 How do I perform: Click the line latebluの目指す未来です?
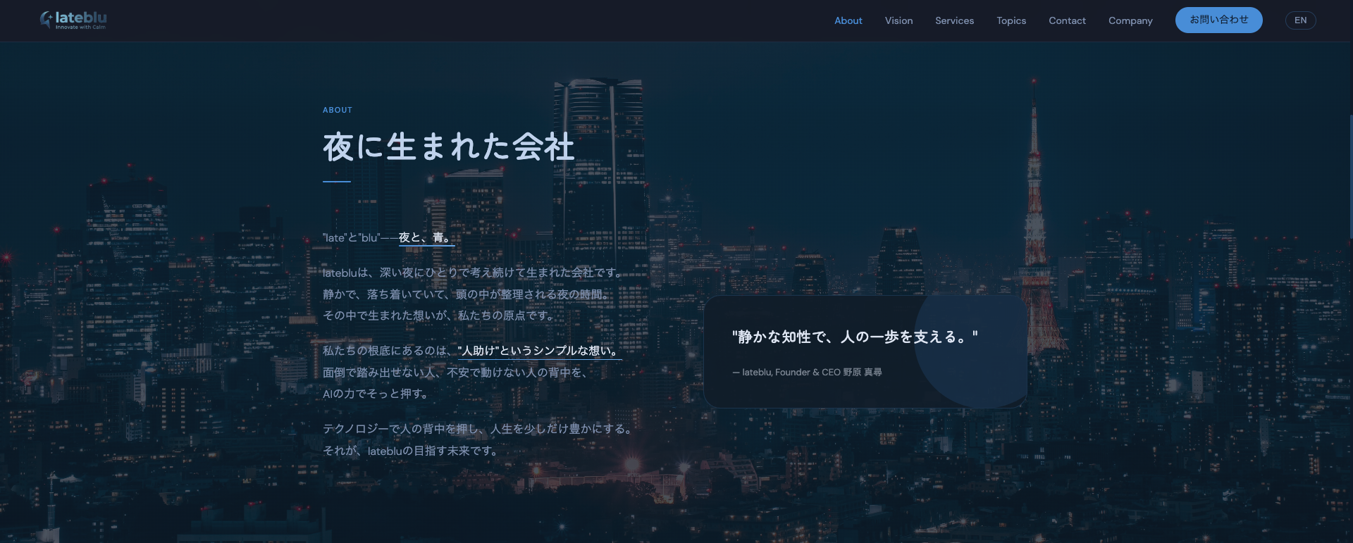(x=411, y=451)
